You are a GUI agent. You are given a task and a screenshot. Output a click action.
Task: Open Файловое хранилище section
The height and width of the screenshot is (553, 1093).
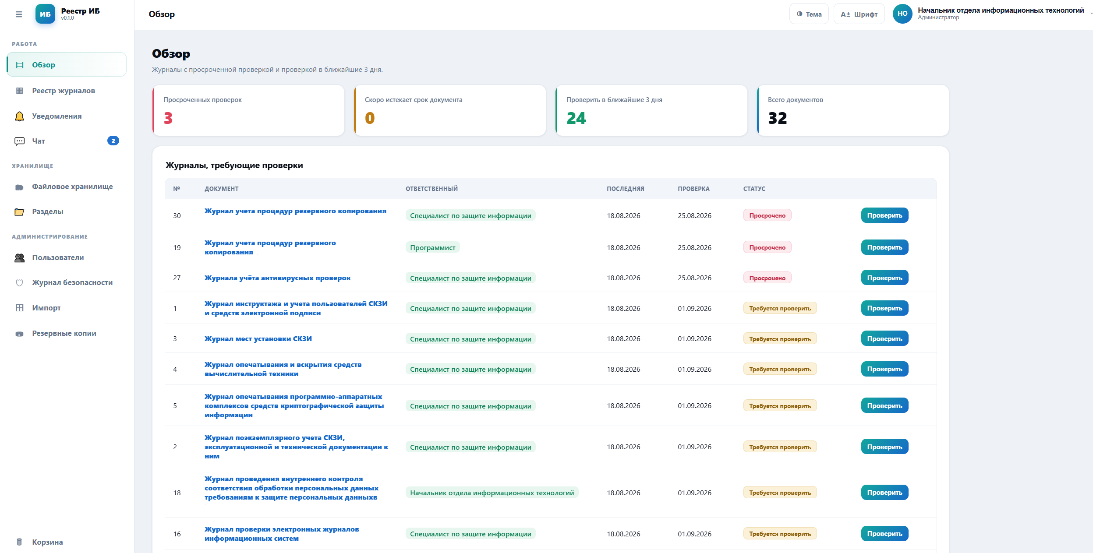(x=67, y=187)
